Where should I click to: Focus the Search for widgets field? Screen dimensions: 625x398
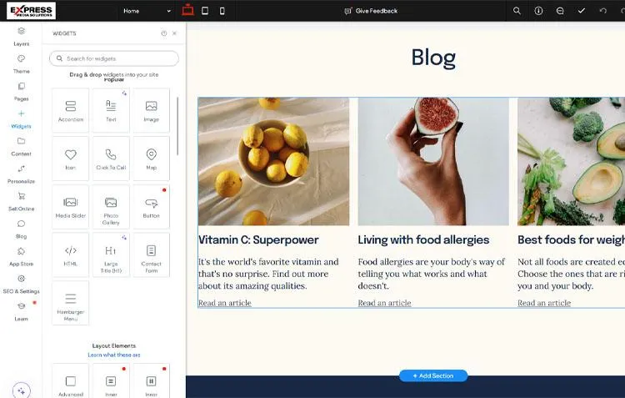coord(114,58)
